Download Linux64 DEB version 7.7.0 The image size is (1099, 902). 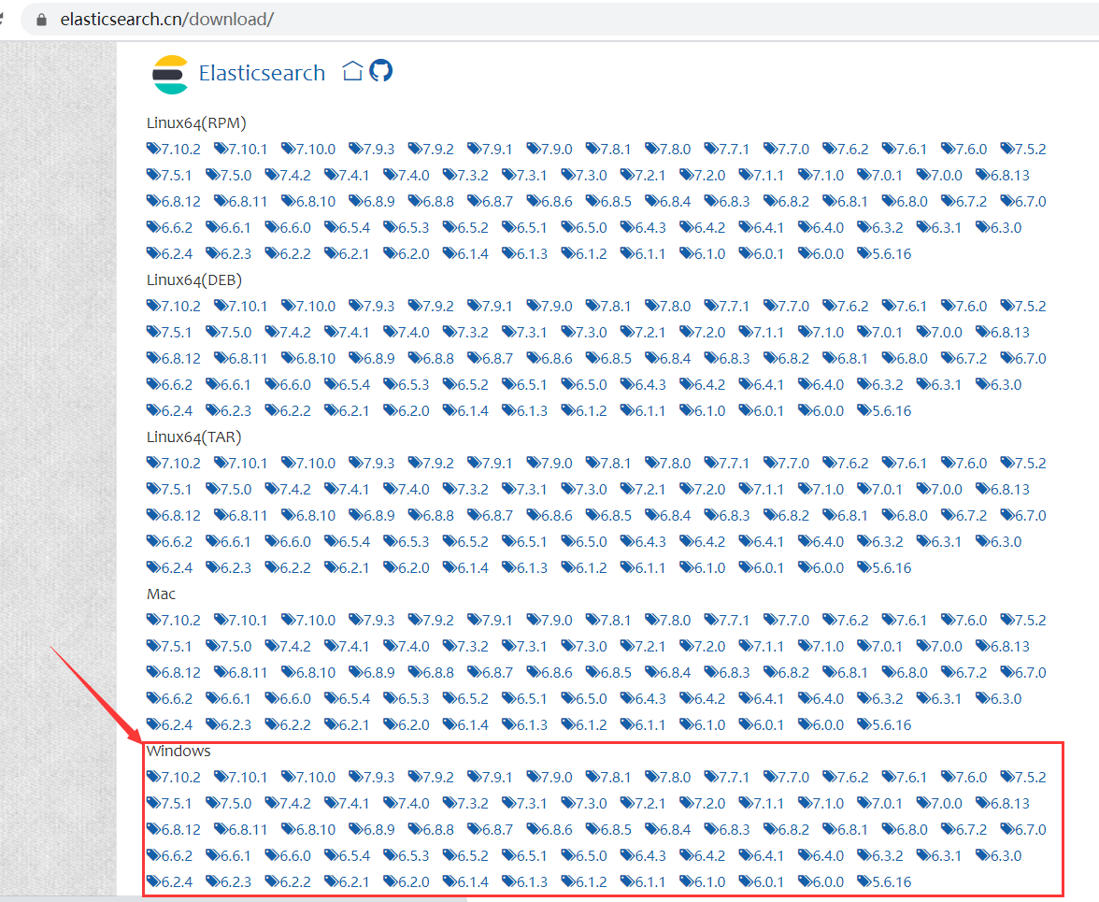click(786, 307)
